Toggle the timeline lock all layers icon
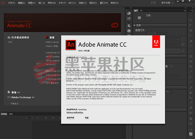Image resolution: width=195 pixels, height=139 pixels. 26,118
